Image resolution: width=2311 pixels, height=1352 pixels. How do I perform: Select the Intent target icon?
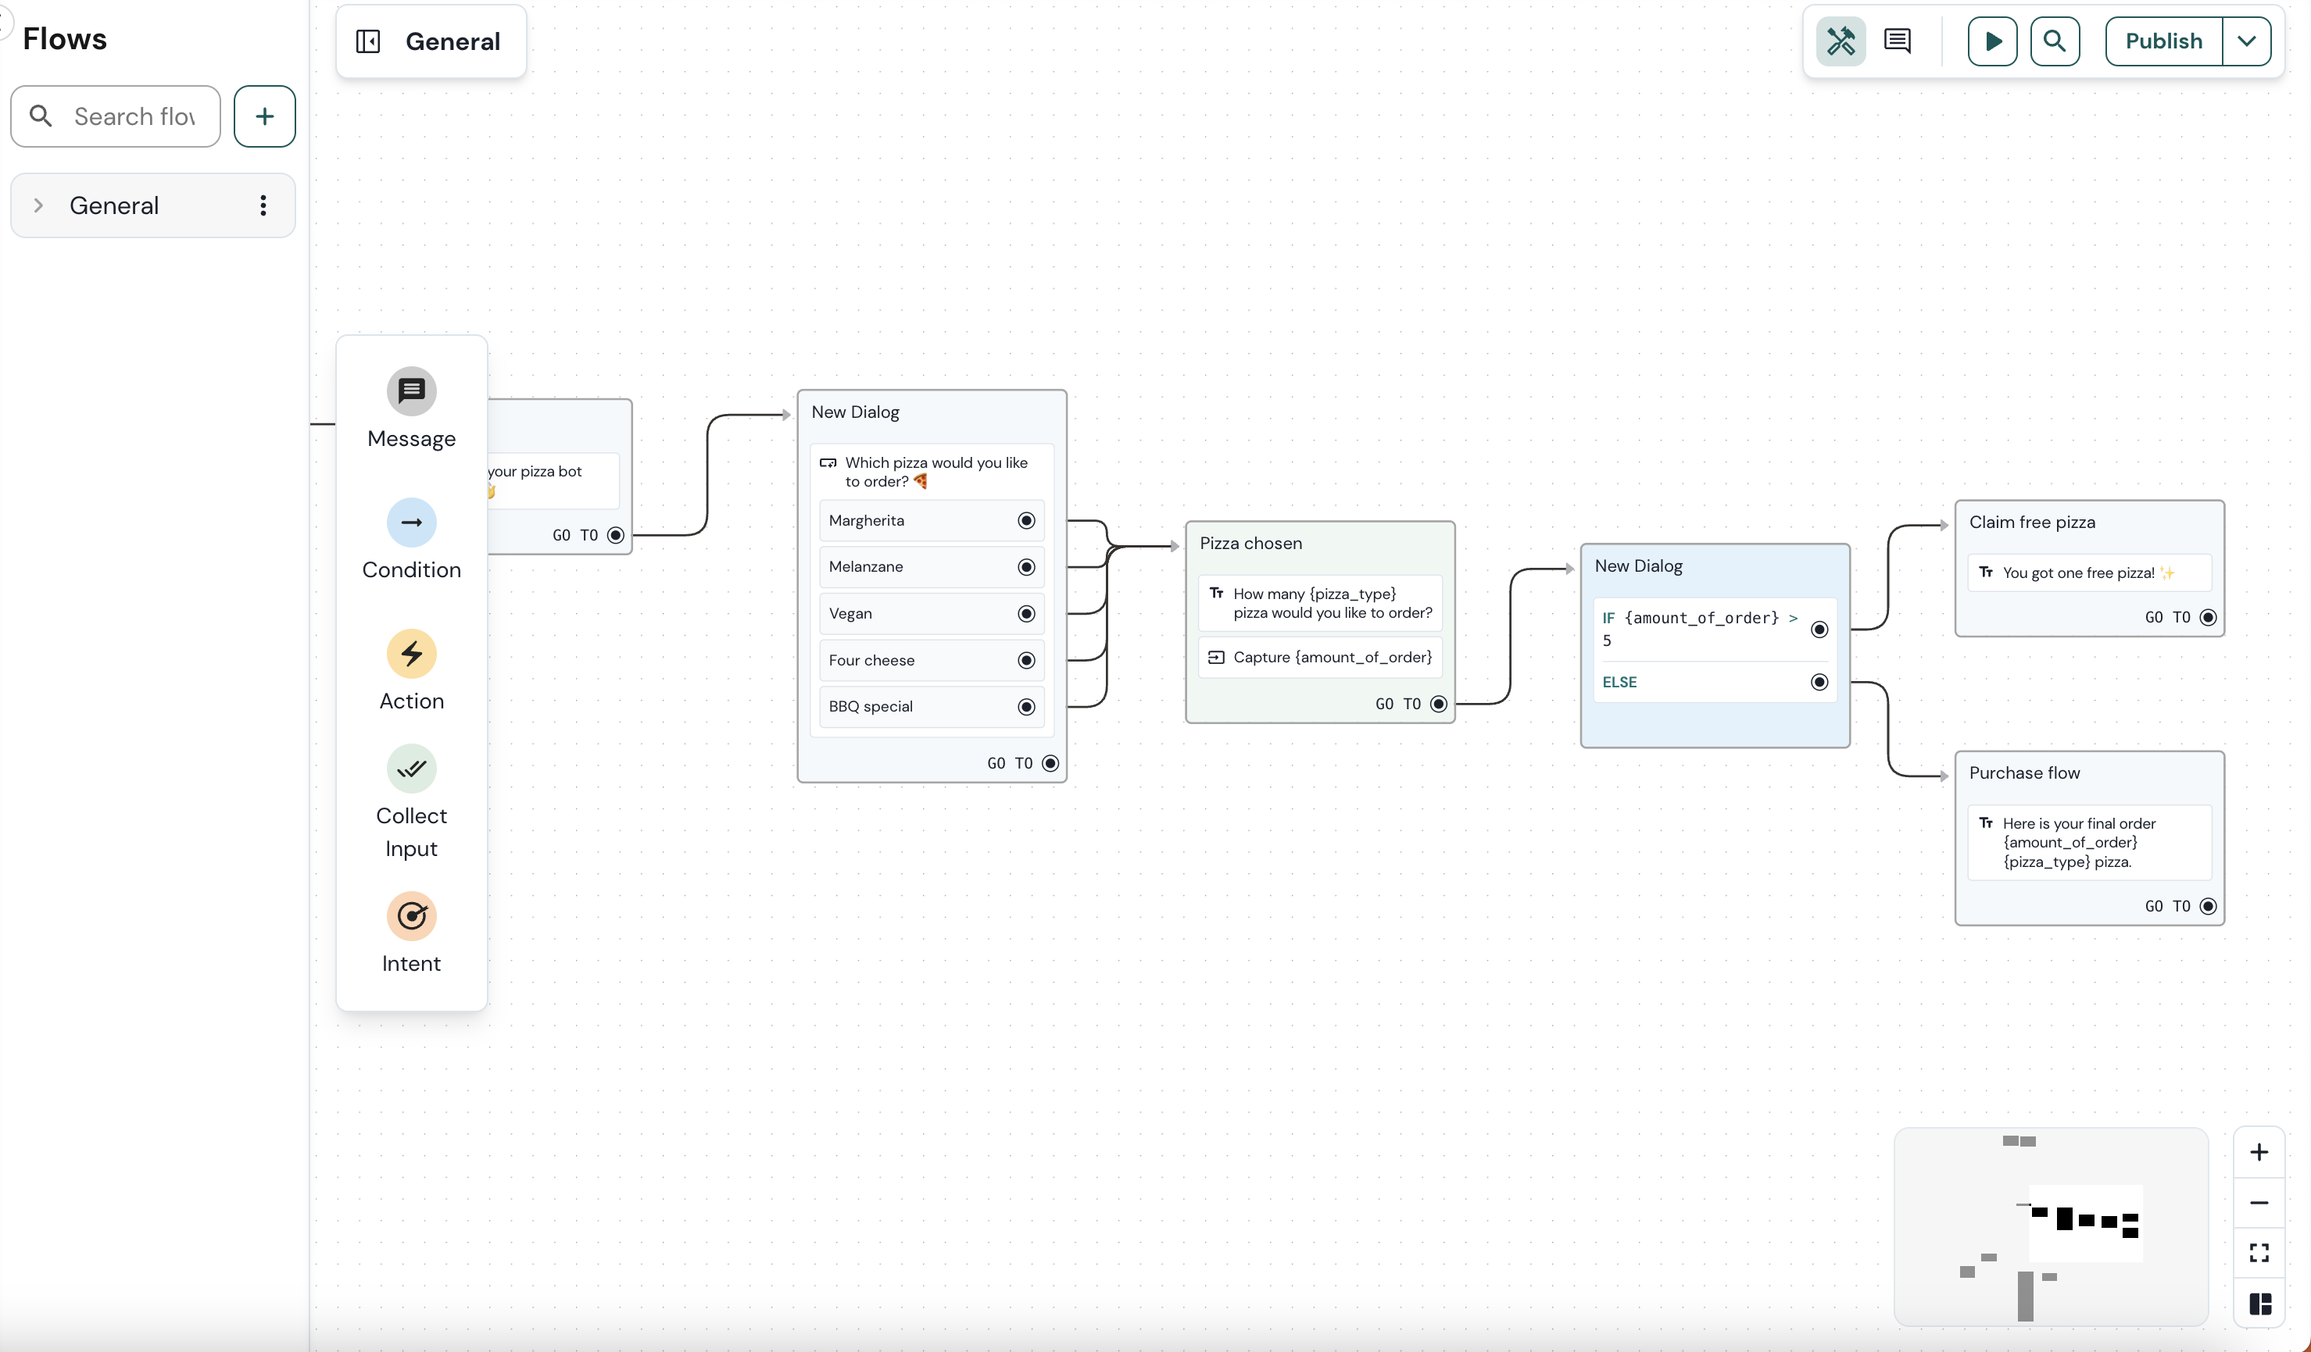[x=411, y=915]
